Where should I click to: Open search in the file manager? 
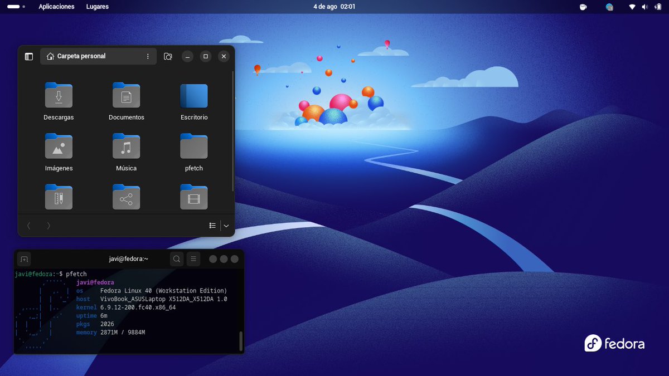coord(167,56)
